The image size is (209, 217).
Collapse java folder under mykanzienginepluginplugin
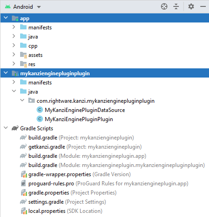(14, 91)
